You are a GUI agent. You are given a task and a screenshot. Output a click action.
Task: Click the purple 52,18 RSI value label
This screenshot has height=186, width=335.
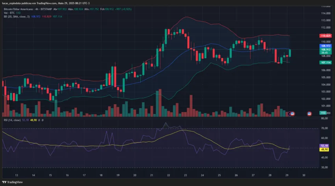pos(324,146)
